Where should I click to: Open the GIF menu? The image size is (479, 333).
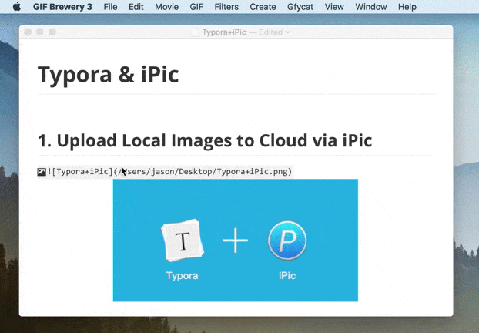[x=196, y=7]
